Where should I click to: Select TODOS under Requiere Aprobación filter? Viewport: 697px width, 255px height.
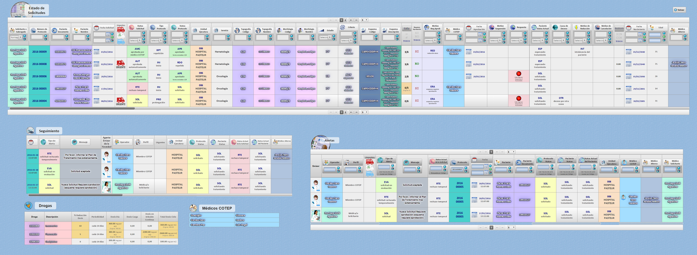[417, 40]
